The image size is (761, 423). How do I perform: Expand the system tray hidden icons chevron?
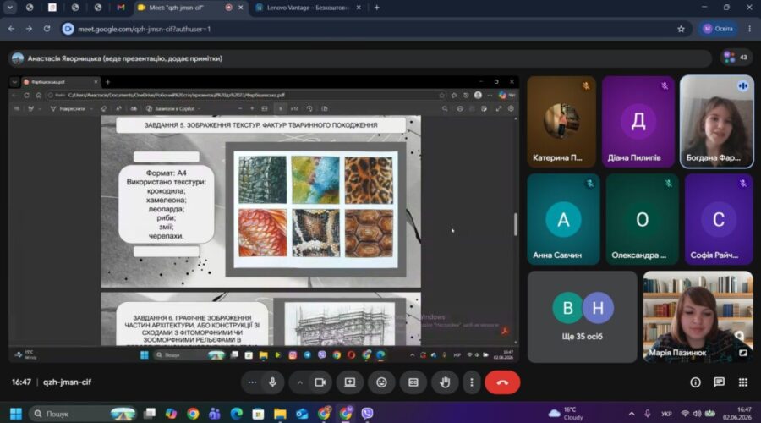tap(632, 414)
